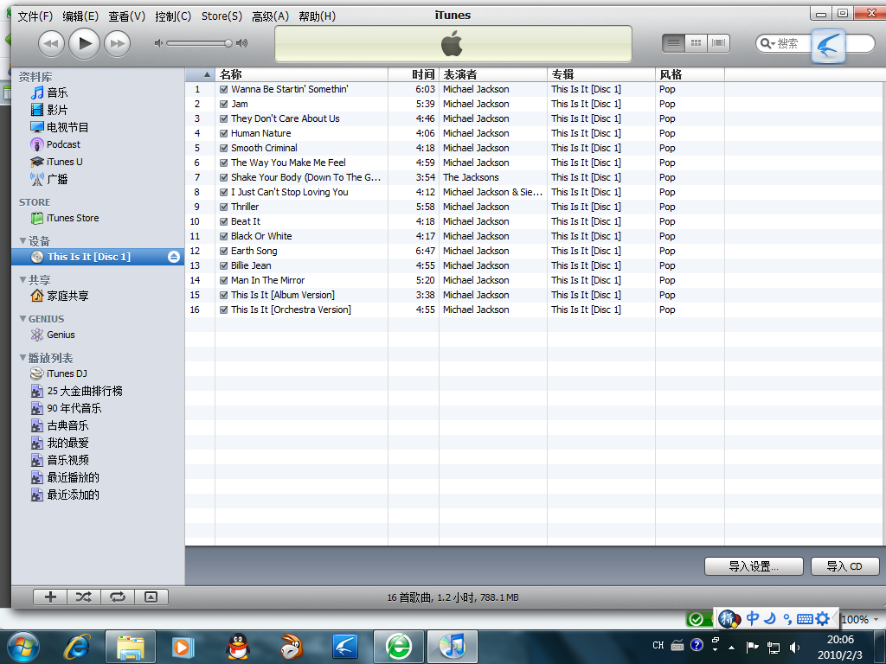Sort by the 表演者 artist column header
This screenshot has height=664, width=886.
coord(493,74)
